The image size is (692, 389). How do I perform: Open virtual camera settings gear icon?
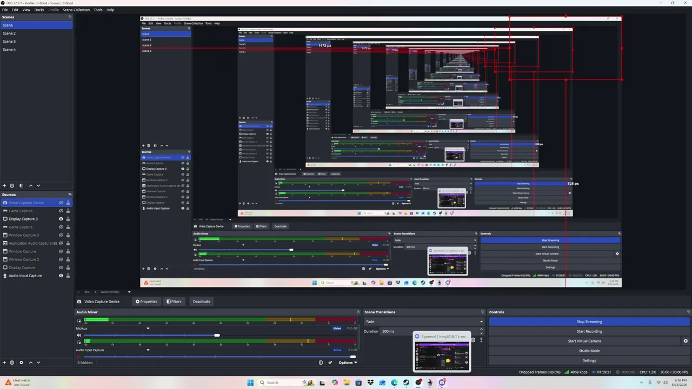pos(686,341)
